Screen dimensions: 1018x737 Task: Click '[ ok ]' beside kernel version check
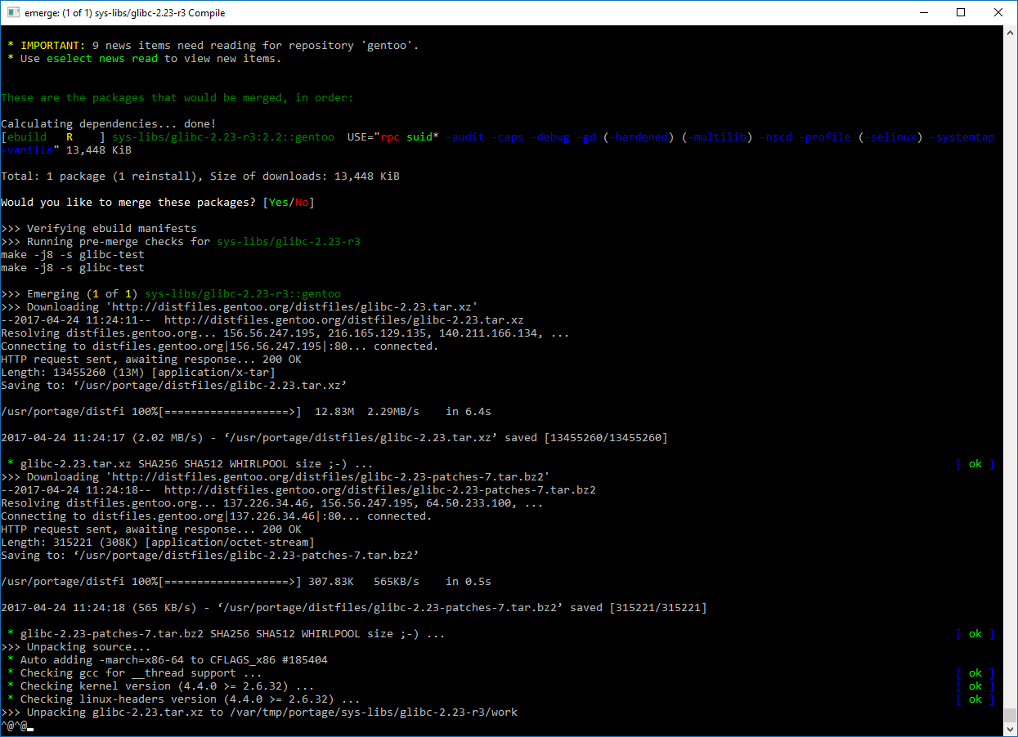pyautogui.click(x=975, y=686)
